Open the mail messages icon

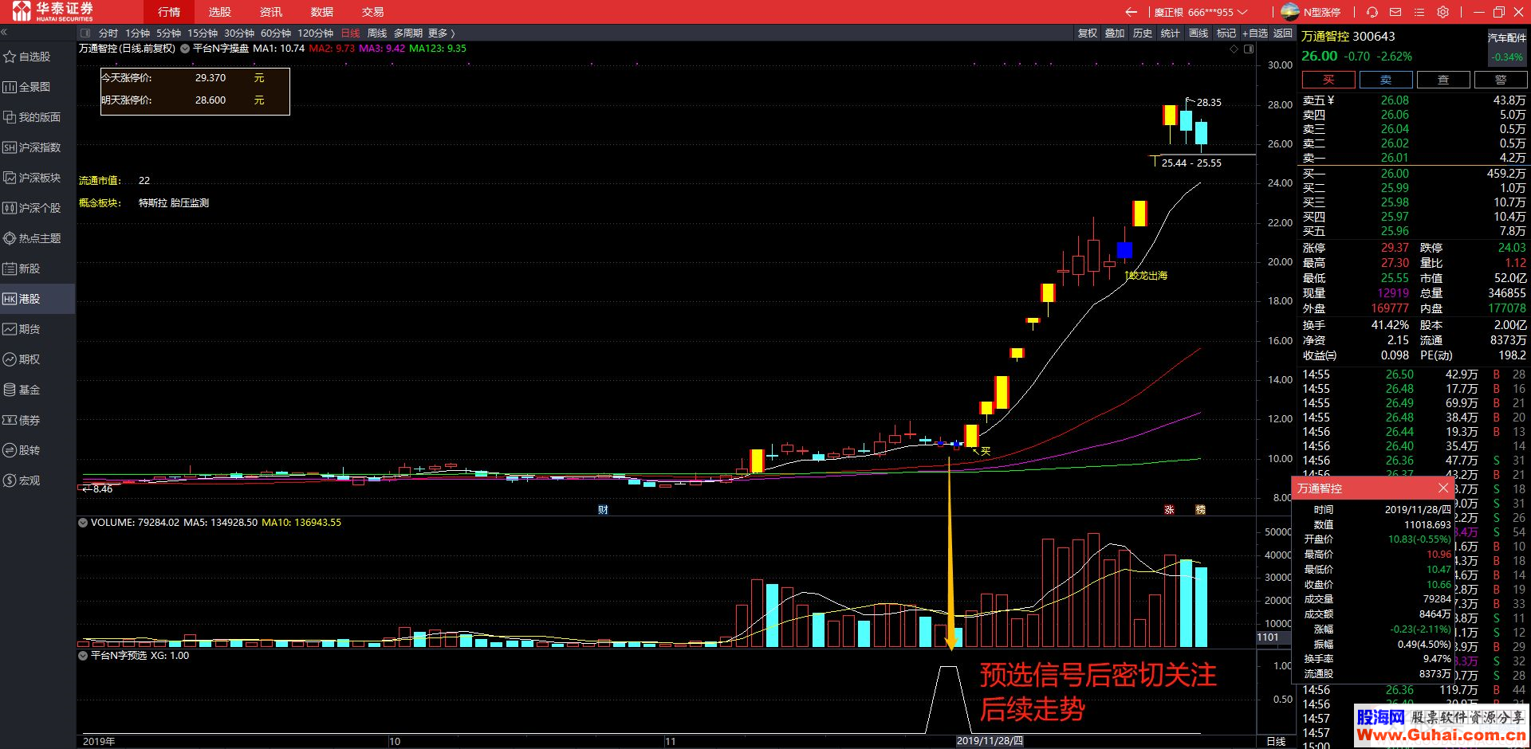point(1395,12)
